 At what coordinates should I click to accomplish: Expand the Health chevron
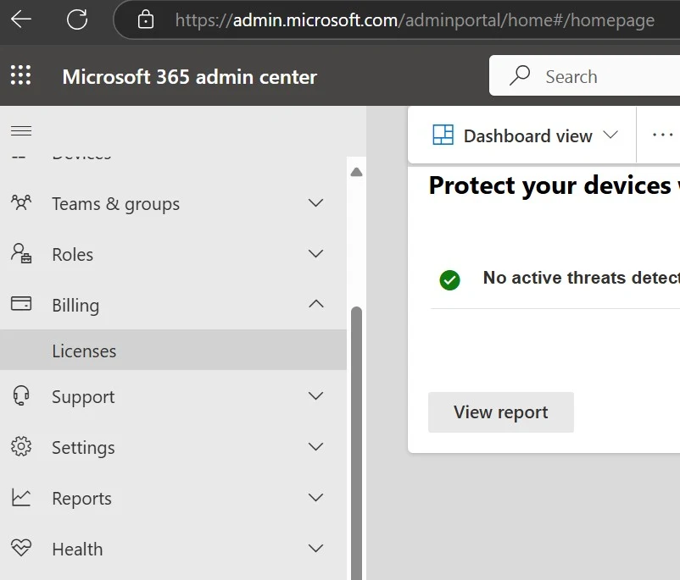point(315,548)
